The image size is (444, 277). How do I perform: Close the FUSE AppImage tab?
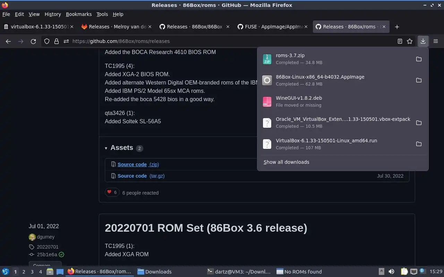pos(306,27)
